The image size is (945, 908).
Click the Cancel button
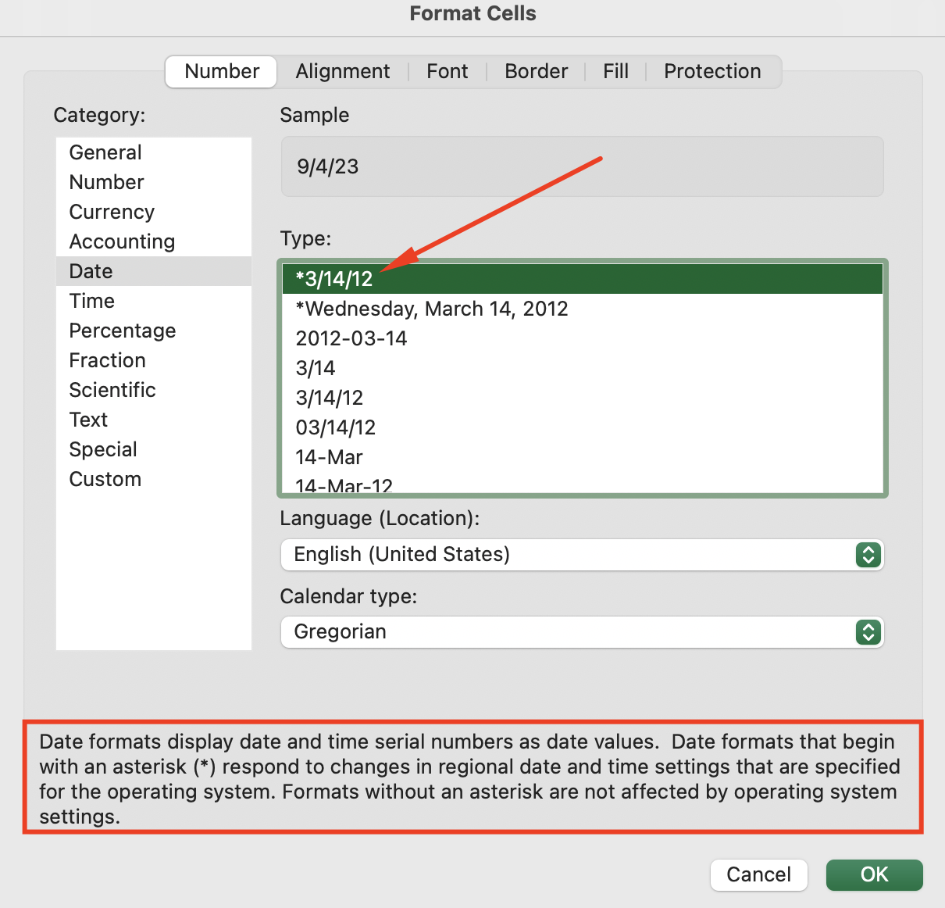(758, 874)
